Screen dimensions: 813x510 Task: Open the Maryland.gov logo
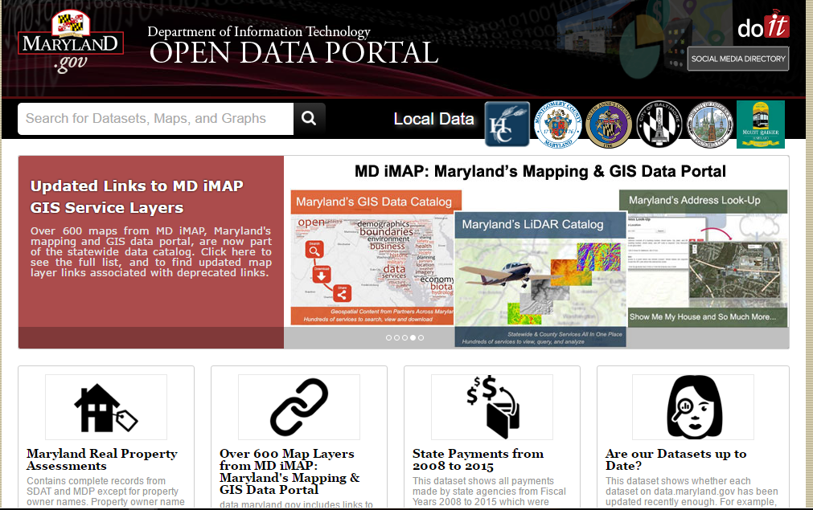pos(71,42)
